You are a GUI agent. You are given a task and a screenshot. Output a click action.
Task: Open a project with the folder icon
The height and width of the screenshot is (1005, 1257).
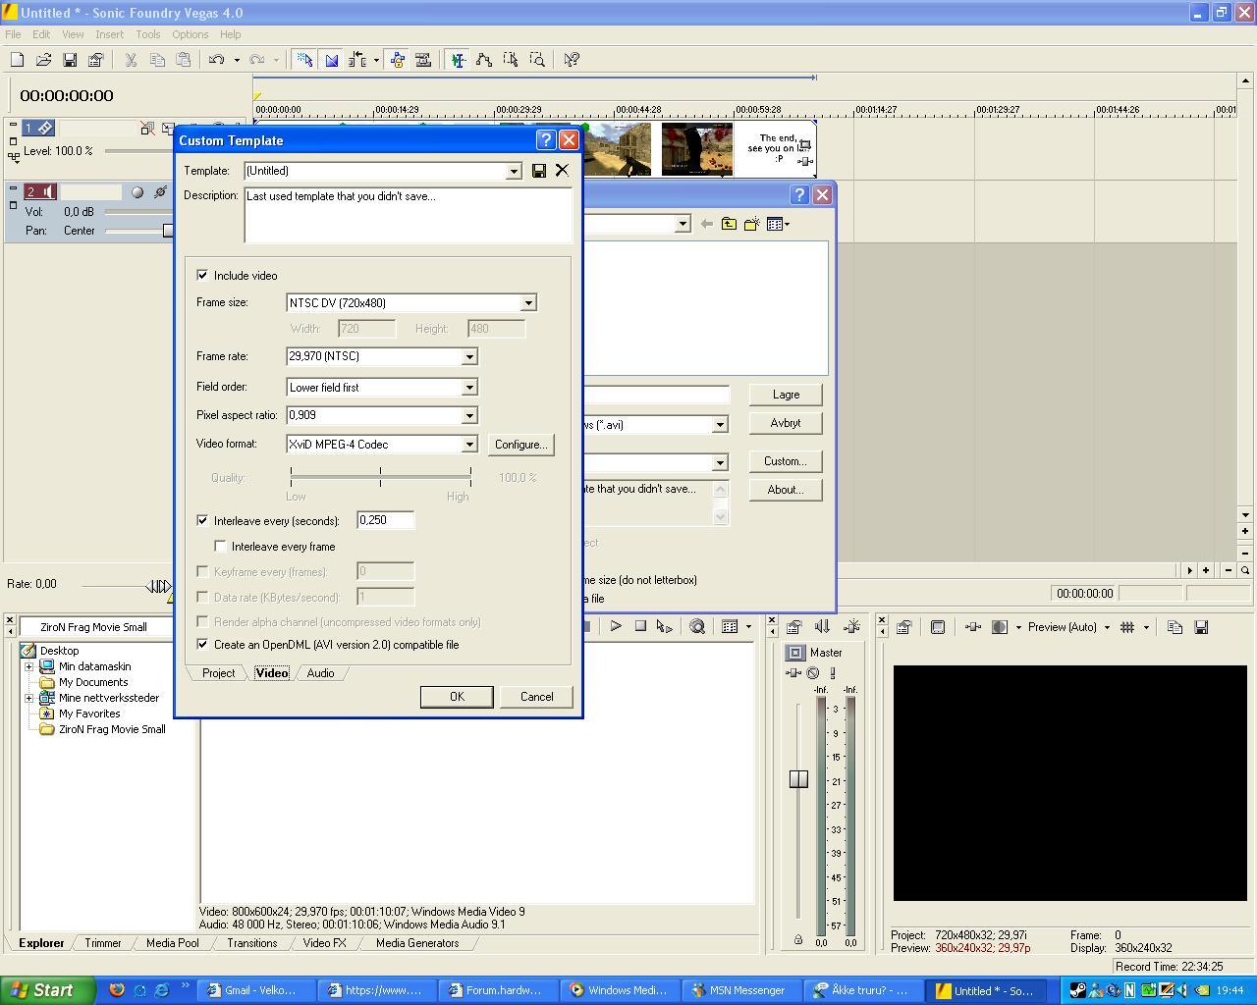(x=43, y=60)
